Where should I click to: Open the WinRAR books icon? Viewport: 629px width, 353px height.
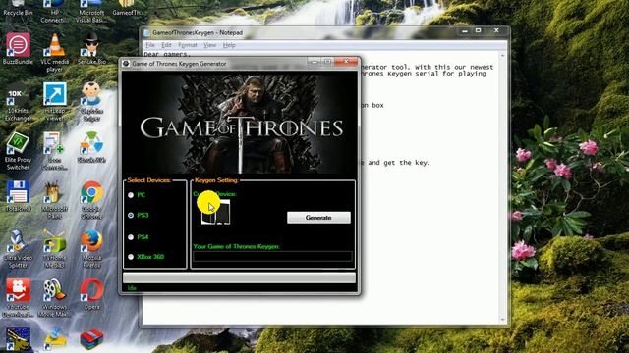[91, 340]
